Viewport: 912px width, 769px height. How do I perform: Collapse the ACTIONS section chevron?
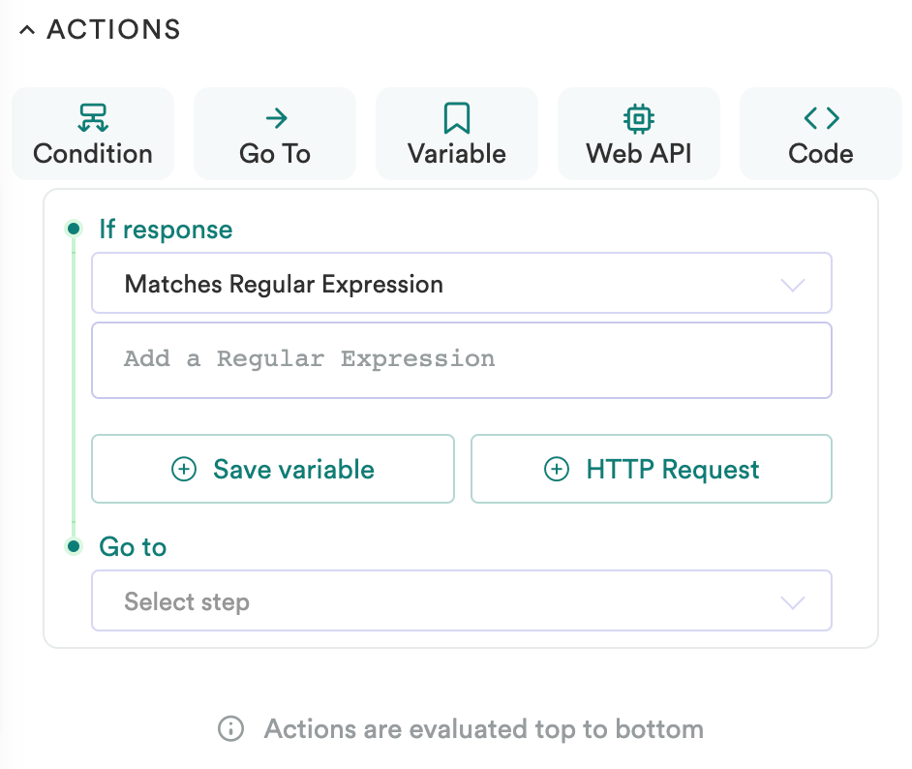27,31
